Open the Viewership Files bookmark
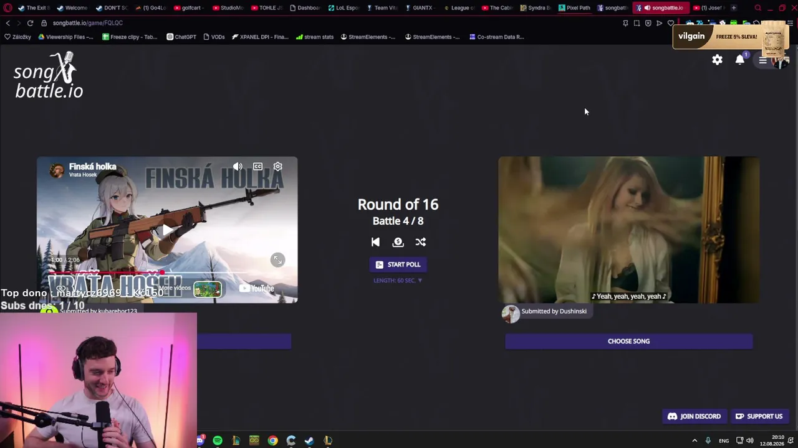Viewport: 798px width, 448px height. [x=65, y=37]
